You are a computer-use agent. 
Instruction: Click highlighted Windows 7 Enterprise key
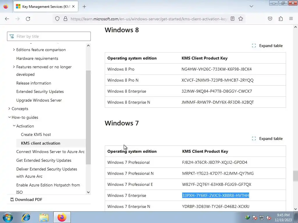pos(216,195)
